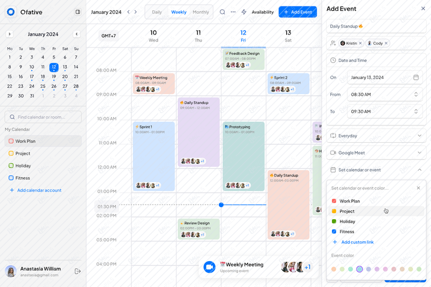Screen dimensions: 431x287
Task: Expand the Everyday repeat dropdown
Action: click(x=420, y=136)
